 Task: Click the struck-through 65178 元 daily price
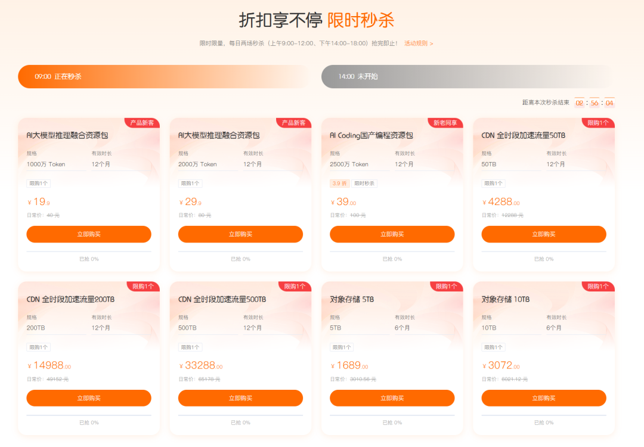click(209, 379)
